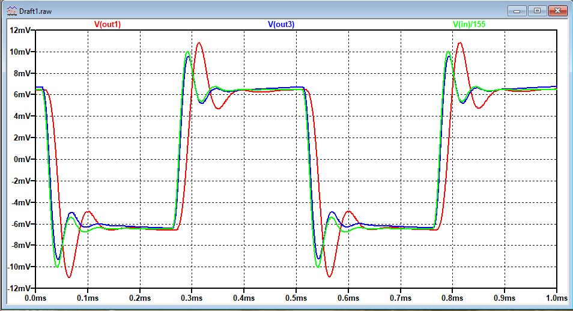Close the Draft1.raw waveform window
The width and height of the screenshot is (573, 311).
point(557,11)
